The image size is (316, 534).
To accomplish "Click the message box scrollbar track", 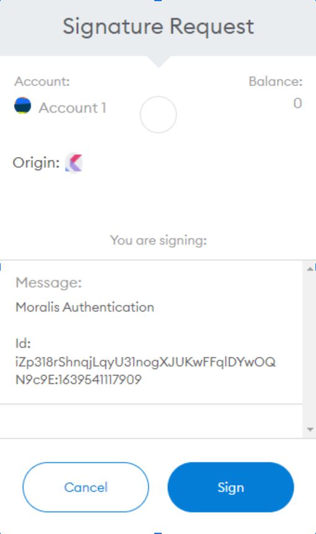I will point(309,349).
